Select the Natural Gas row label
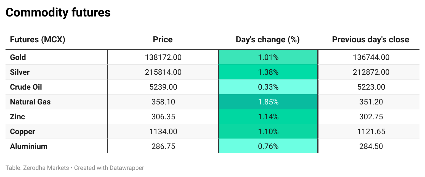Viewport: 425px width, 177px height. tap(30, 102)
